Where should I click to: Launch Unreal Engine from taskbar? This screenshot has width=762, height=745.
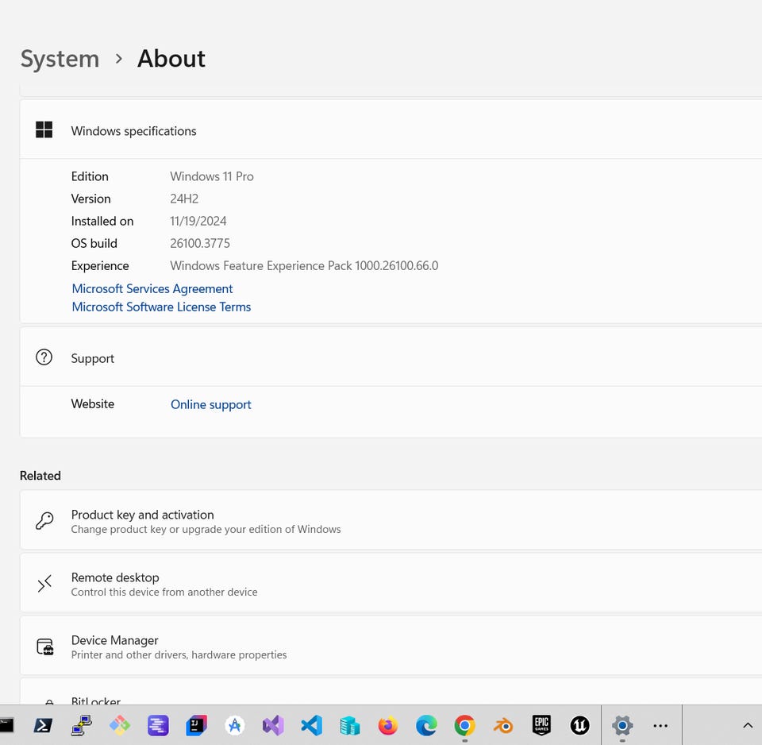click(579, 725)
